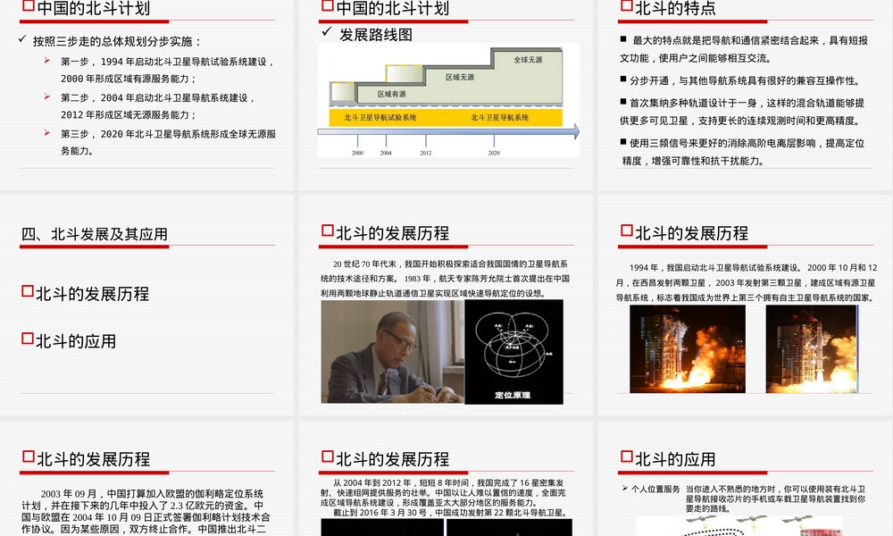Screen dimensions: 893x536
Task: Select the bullet 使用三频信号来更好的消除高阶电离层影响
Action: tap(742, 152)
